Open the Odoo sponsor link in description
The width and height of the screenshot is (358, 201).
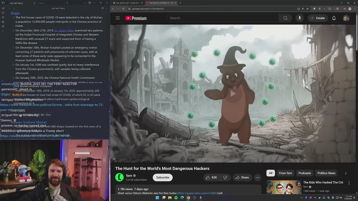point(197,193)
